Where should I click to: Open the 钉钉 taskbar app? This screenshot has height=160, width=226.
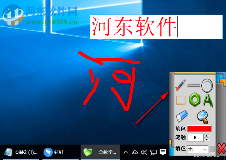tap(61, 152)
